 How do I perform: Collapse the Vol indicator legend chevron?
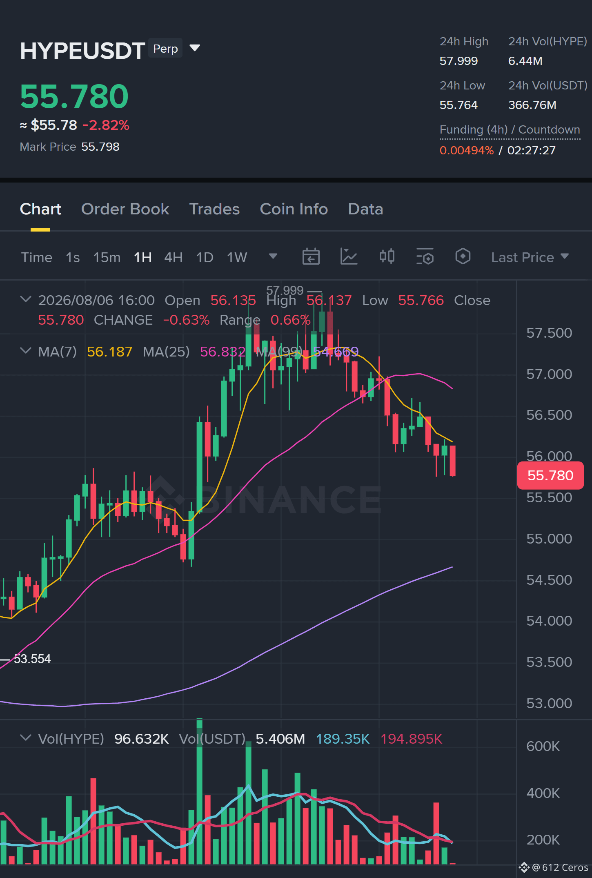coord(26,738)
